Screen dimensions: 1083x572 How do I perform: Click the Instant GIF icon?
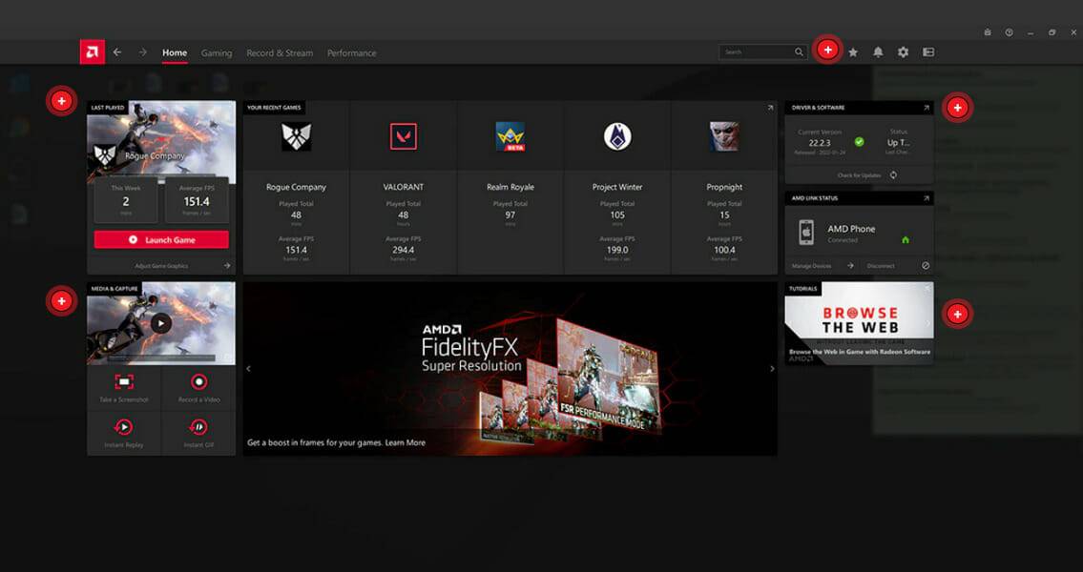(x=198, y=427)
